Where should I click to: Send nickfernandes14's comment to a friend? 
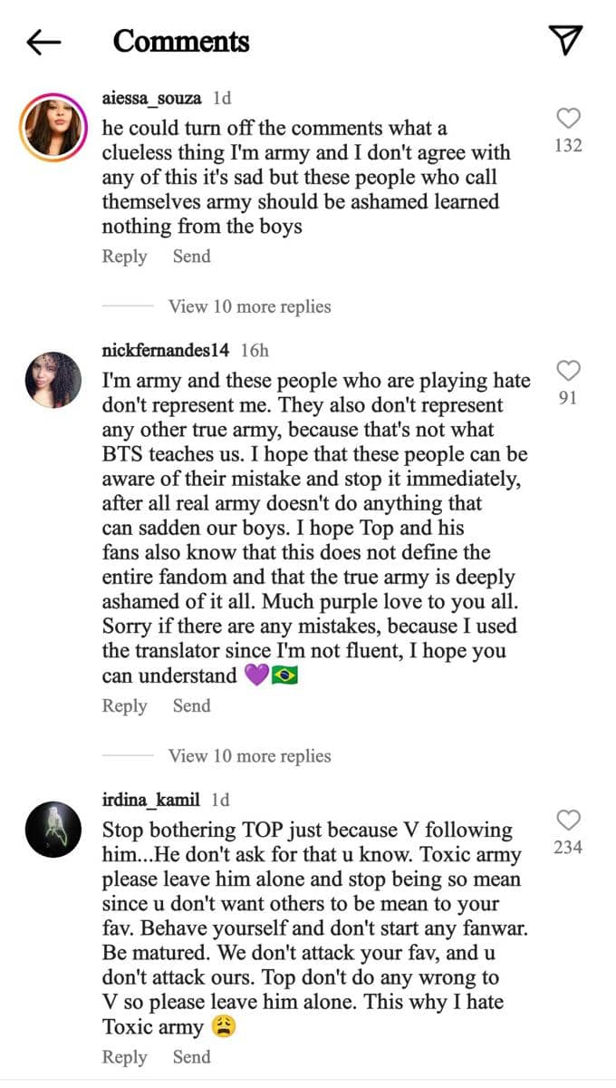coord(191,705)
